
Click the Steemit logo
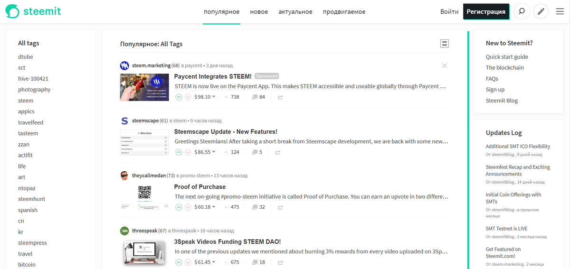pyautogui.click(x=33, y=11)
